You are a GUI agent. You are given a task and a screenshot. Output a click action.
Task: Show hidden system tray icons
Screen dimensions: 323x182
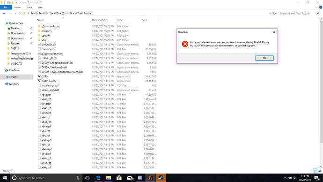[x=285, y=178]
